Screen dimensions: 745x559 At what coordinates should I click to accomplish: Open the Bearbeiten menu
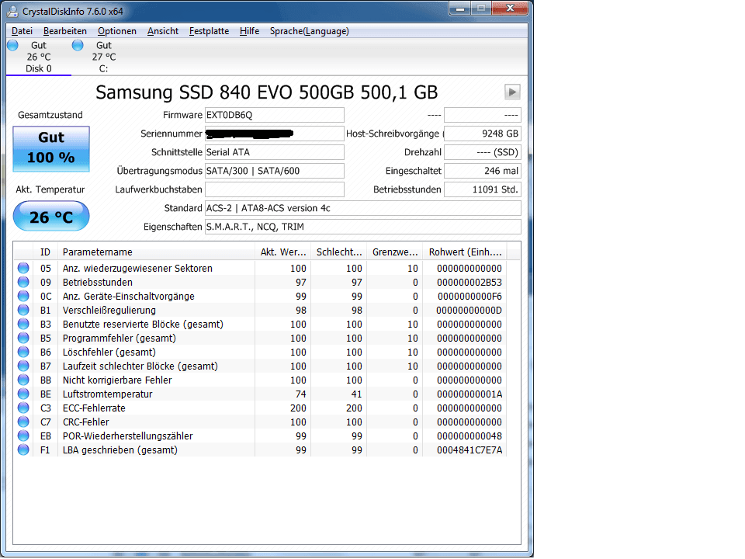point(65,31)
